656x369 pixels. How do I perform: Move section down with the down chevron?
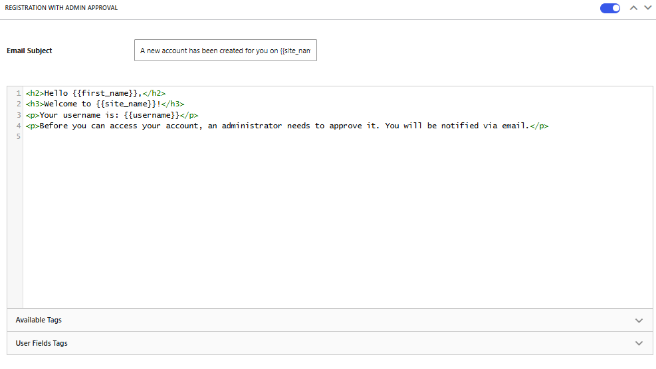click(647, 8)
